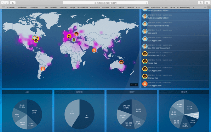Click the dashboard.water-io.com address field
The width and height of the screenshot is (211, 132).
[105, 3]
